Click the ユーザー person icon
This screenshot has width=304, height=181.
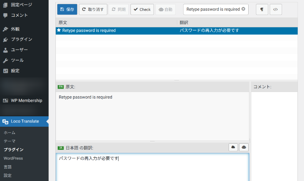point(5,50)
